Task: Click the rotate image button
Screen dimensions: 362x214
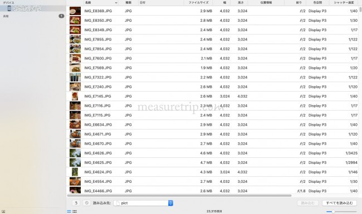Action: click(76, 203)
